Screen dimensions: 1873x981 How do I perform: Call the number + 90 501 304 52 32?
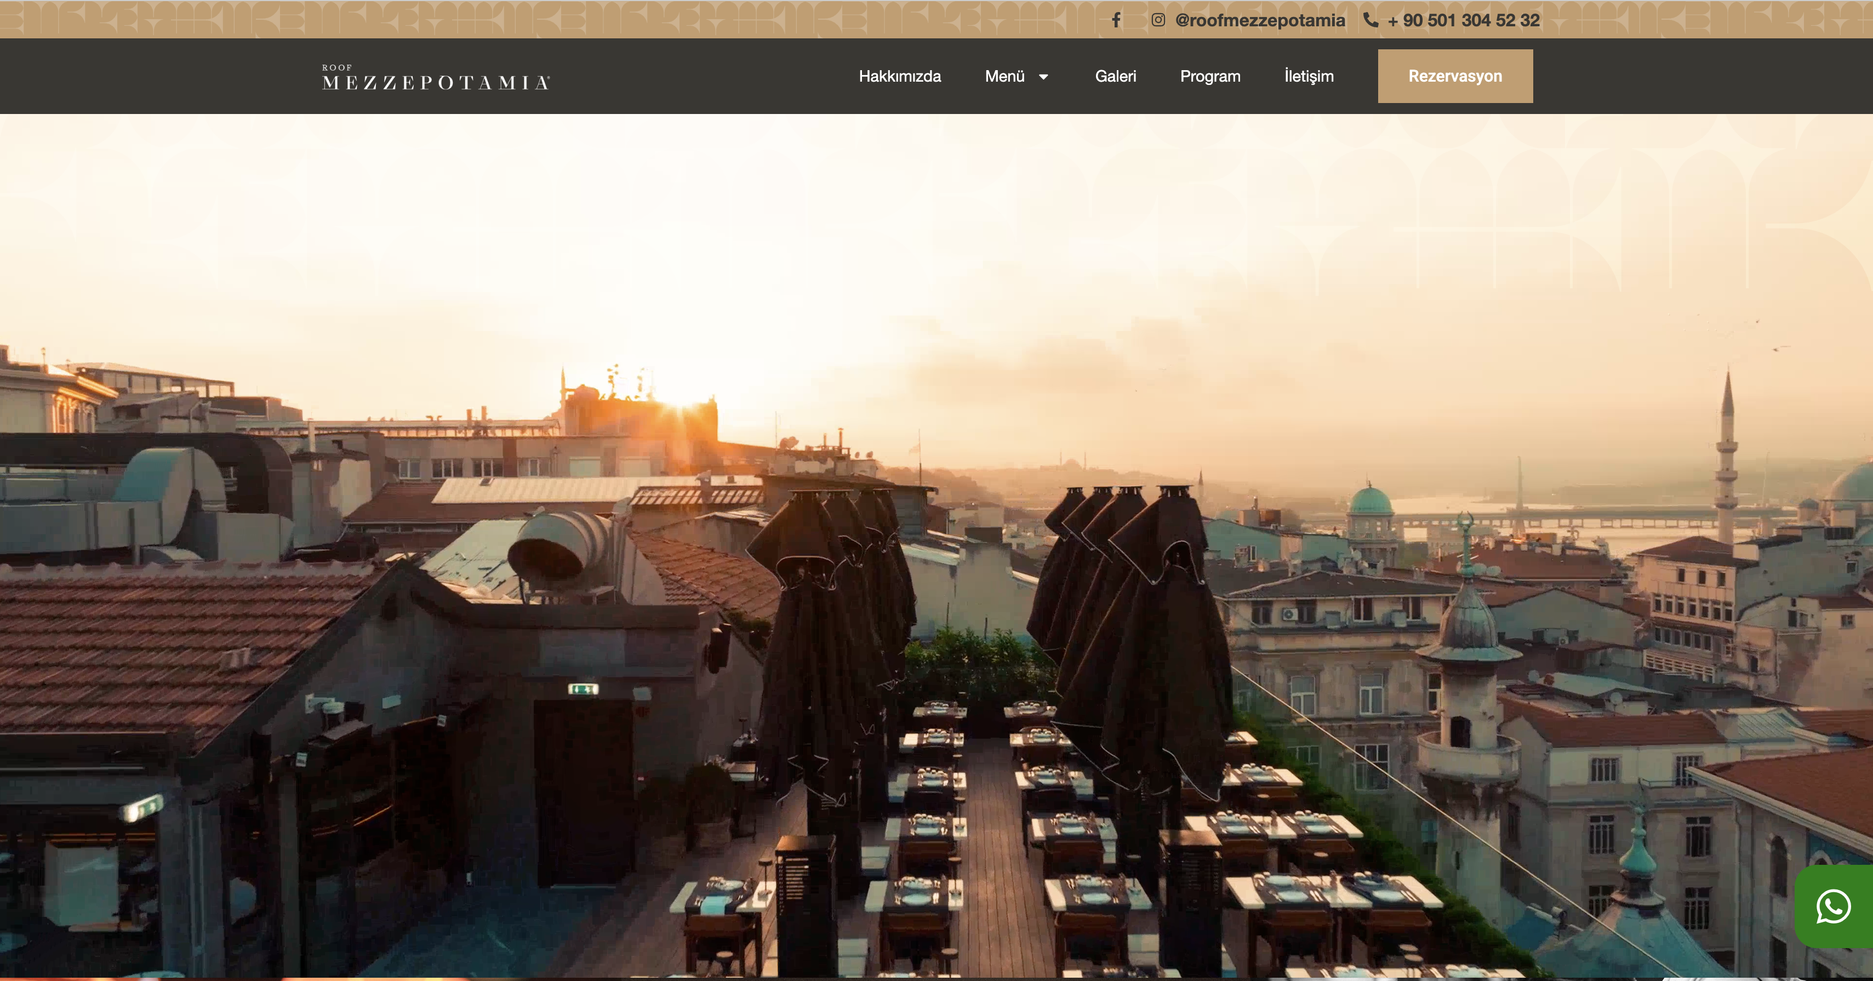[1463, 20]
